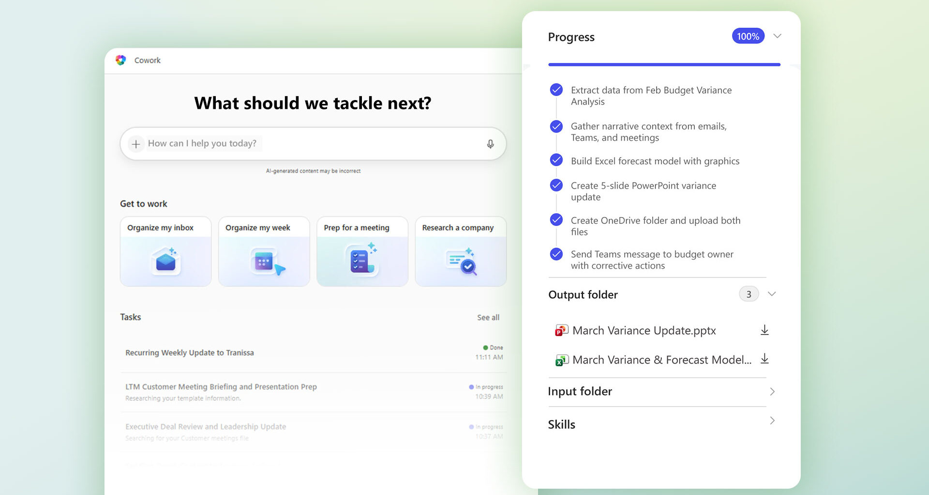Collapse the Progress section
Image resolution: width=929 pixels, height=495 pixels.
point(777,36)
